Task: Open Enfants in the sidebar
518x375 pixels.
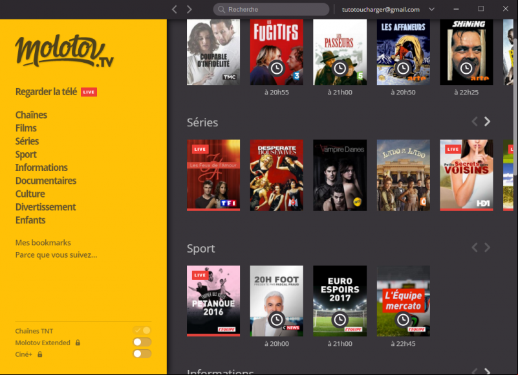Action: pos(30,220)
